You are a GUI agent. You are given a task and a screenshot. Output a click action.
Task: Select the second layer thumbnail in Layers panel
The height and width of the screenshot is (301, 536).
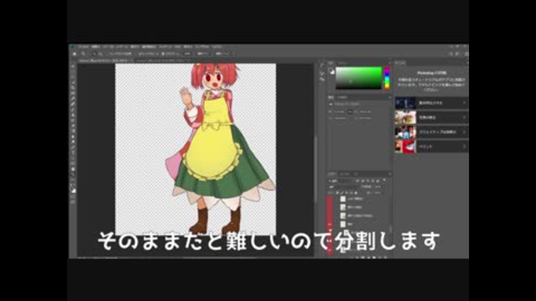point(343,207)
